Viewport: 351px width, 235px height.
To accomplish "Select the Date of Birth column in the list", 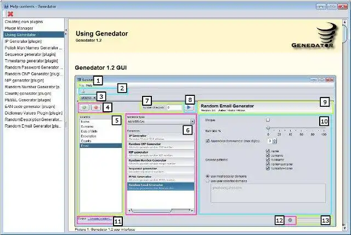I will (101, 131).
